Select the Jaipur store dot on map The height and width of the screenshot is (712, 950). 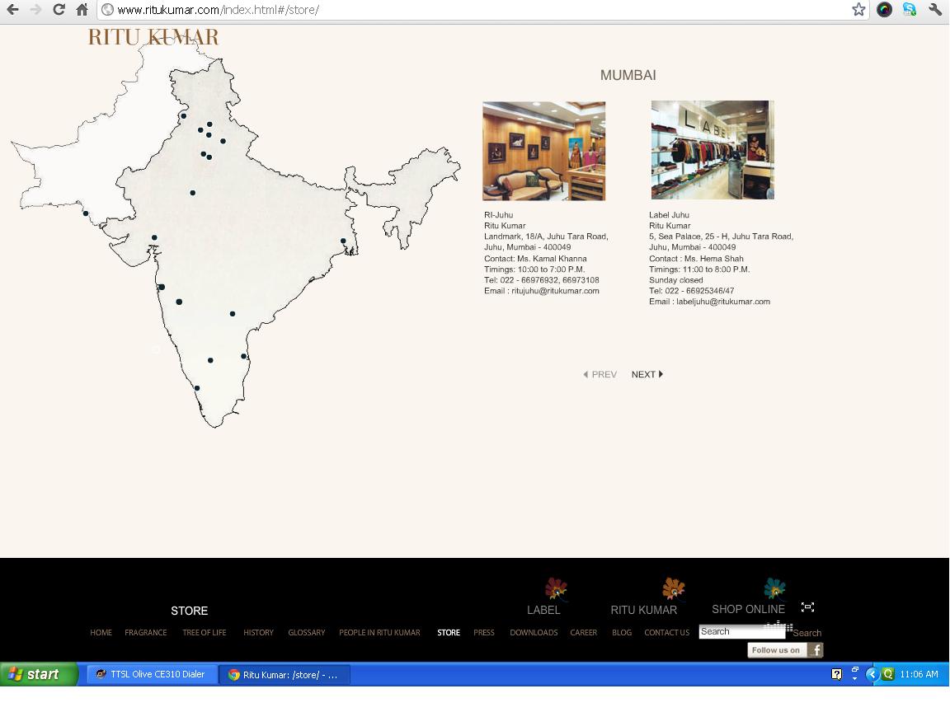coord(193,193)
